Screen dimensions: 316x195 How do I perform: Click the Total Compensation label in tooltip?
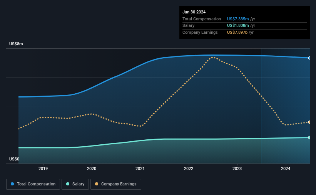pos(202,19)
